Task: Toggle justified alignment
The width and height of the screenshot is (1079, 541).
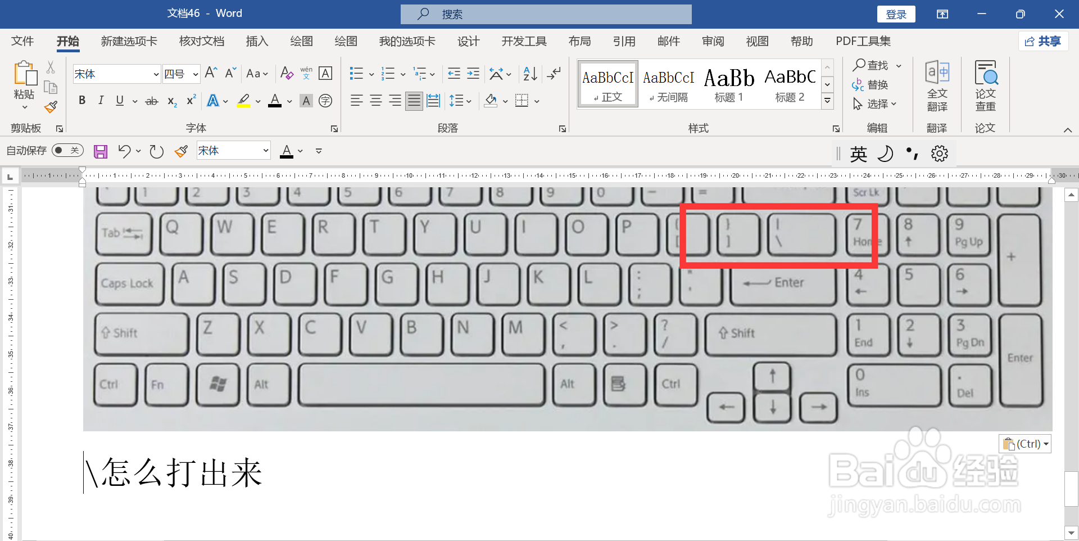Action: click(414, 101)
